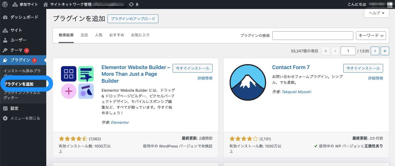This screenshot has height=166, width=395.
Task: Click the Elementor author link
Action: tap(120, 123)
